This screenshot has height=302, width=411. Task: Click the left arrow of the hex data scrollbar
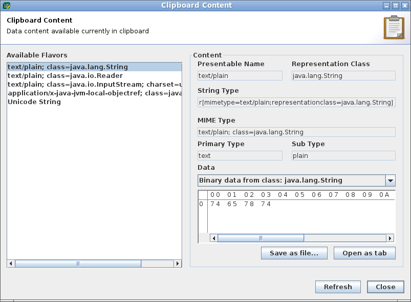(x=213, y=237)
